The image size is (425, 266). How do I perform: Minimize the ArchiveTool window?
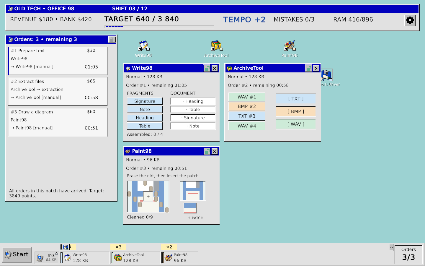point(308,68)
